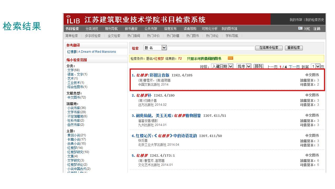This screenshot has height=189, width=335.
Task: Open the 热门收藏 sub-tab
Action: coord(173,36)
